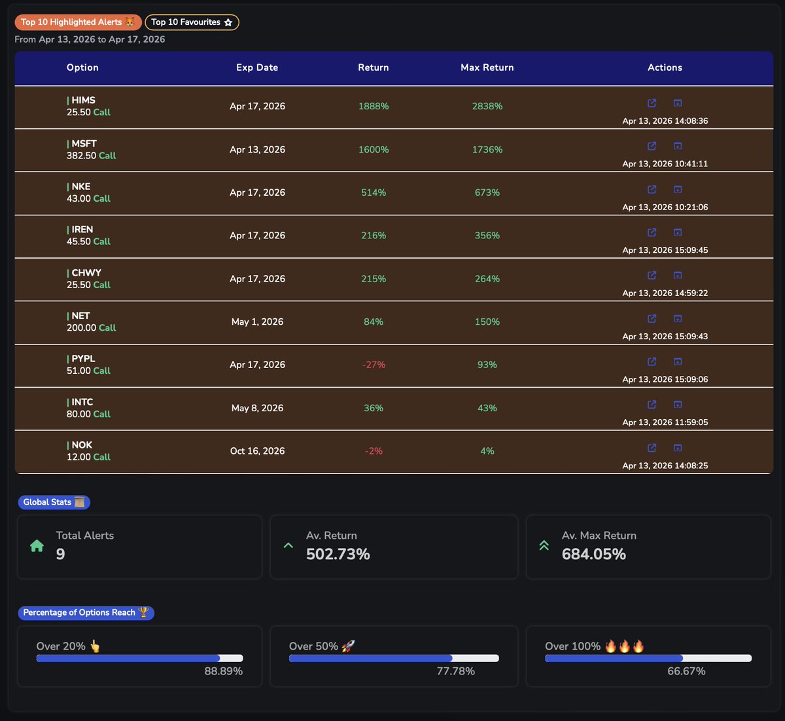Screen dimensions: 785x721
Task: Click the NOK row window-share icon
Action: [678, 448]
